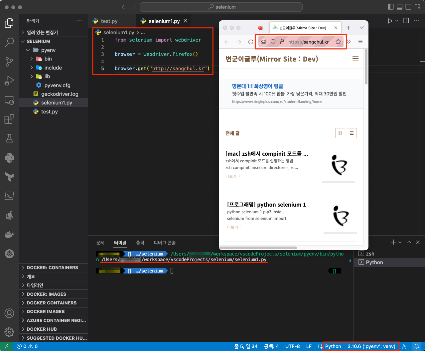Click the Remote Explorer icon

tap(9, 100)
